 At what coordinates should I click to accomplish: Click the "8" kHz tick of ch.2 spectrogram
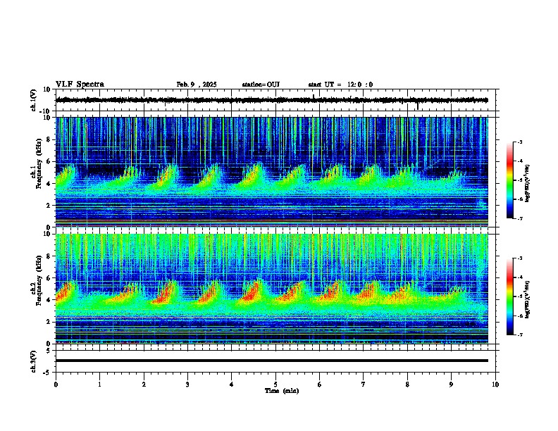49,256
